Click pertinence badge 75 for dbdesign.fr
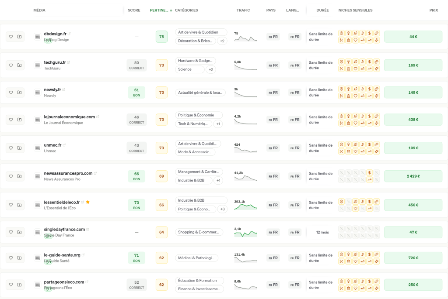448x299 pixels. pyautogui.click(x=161, y=37)
